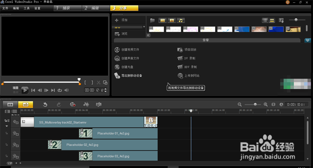Step to previous frame
Image resolution: width=313 pixels, height=168 pixels.
[x=40, y=90]
